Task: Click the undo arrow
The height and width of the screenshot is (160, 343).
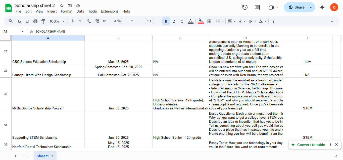Action: (19, 21)
